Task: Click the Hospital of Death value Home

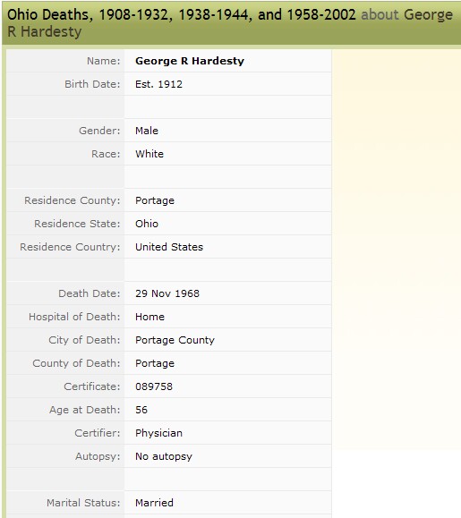Action: pyautogui.click(x=149, y=317)
